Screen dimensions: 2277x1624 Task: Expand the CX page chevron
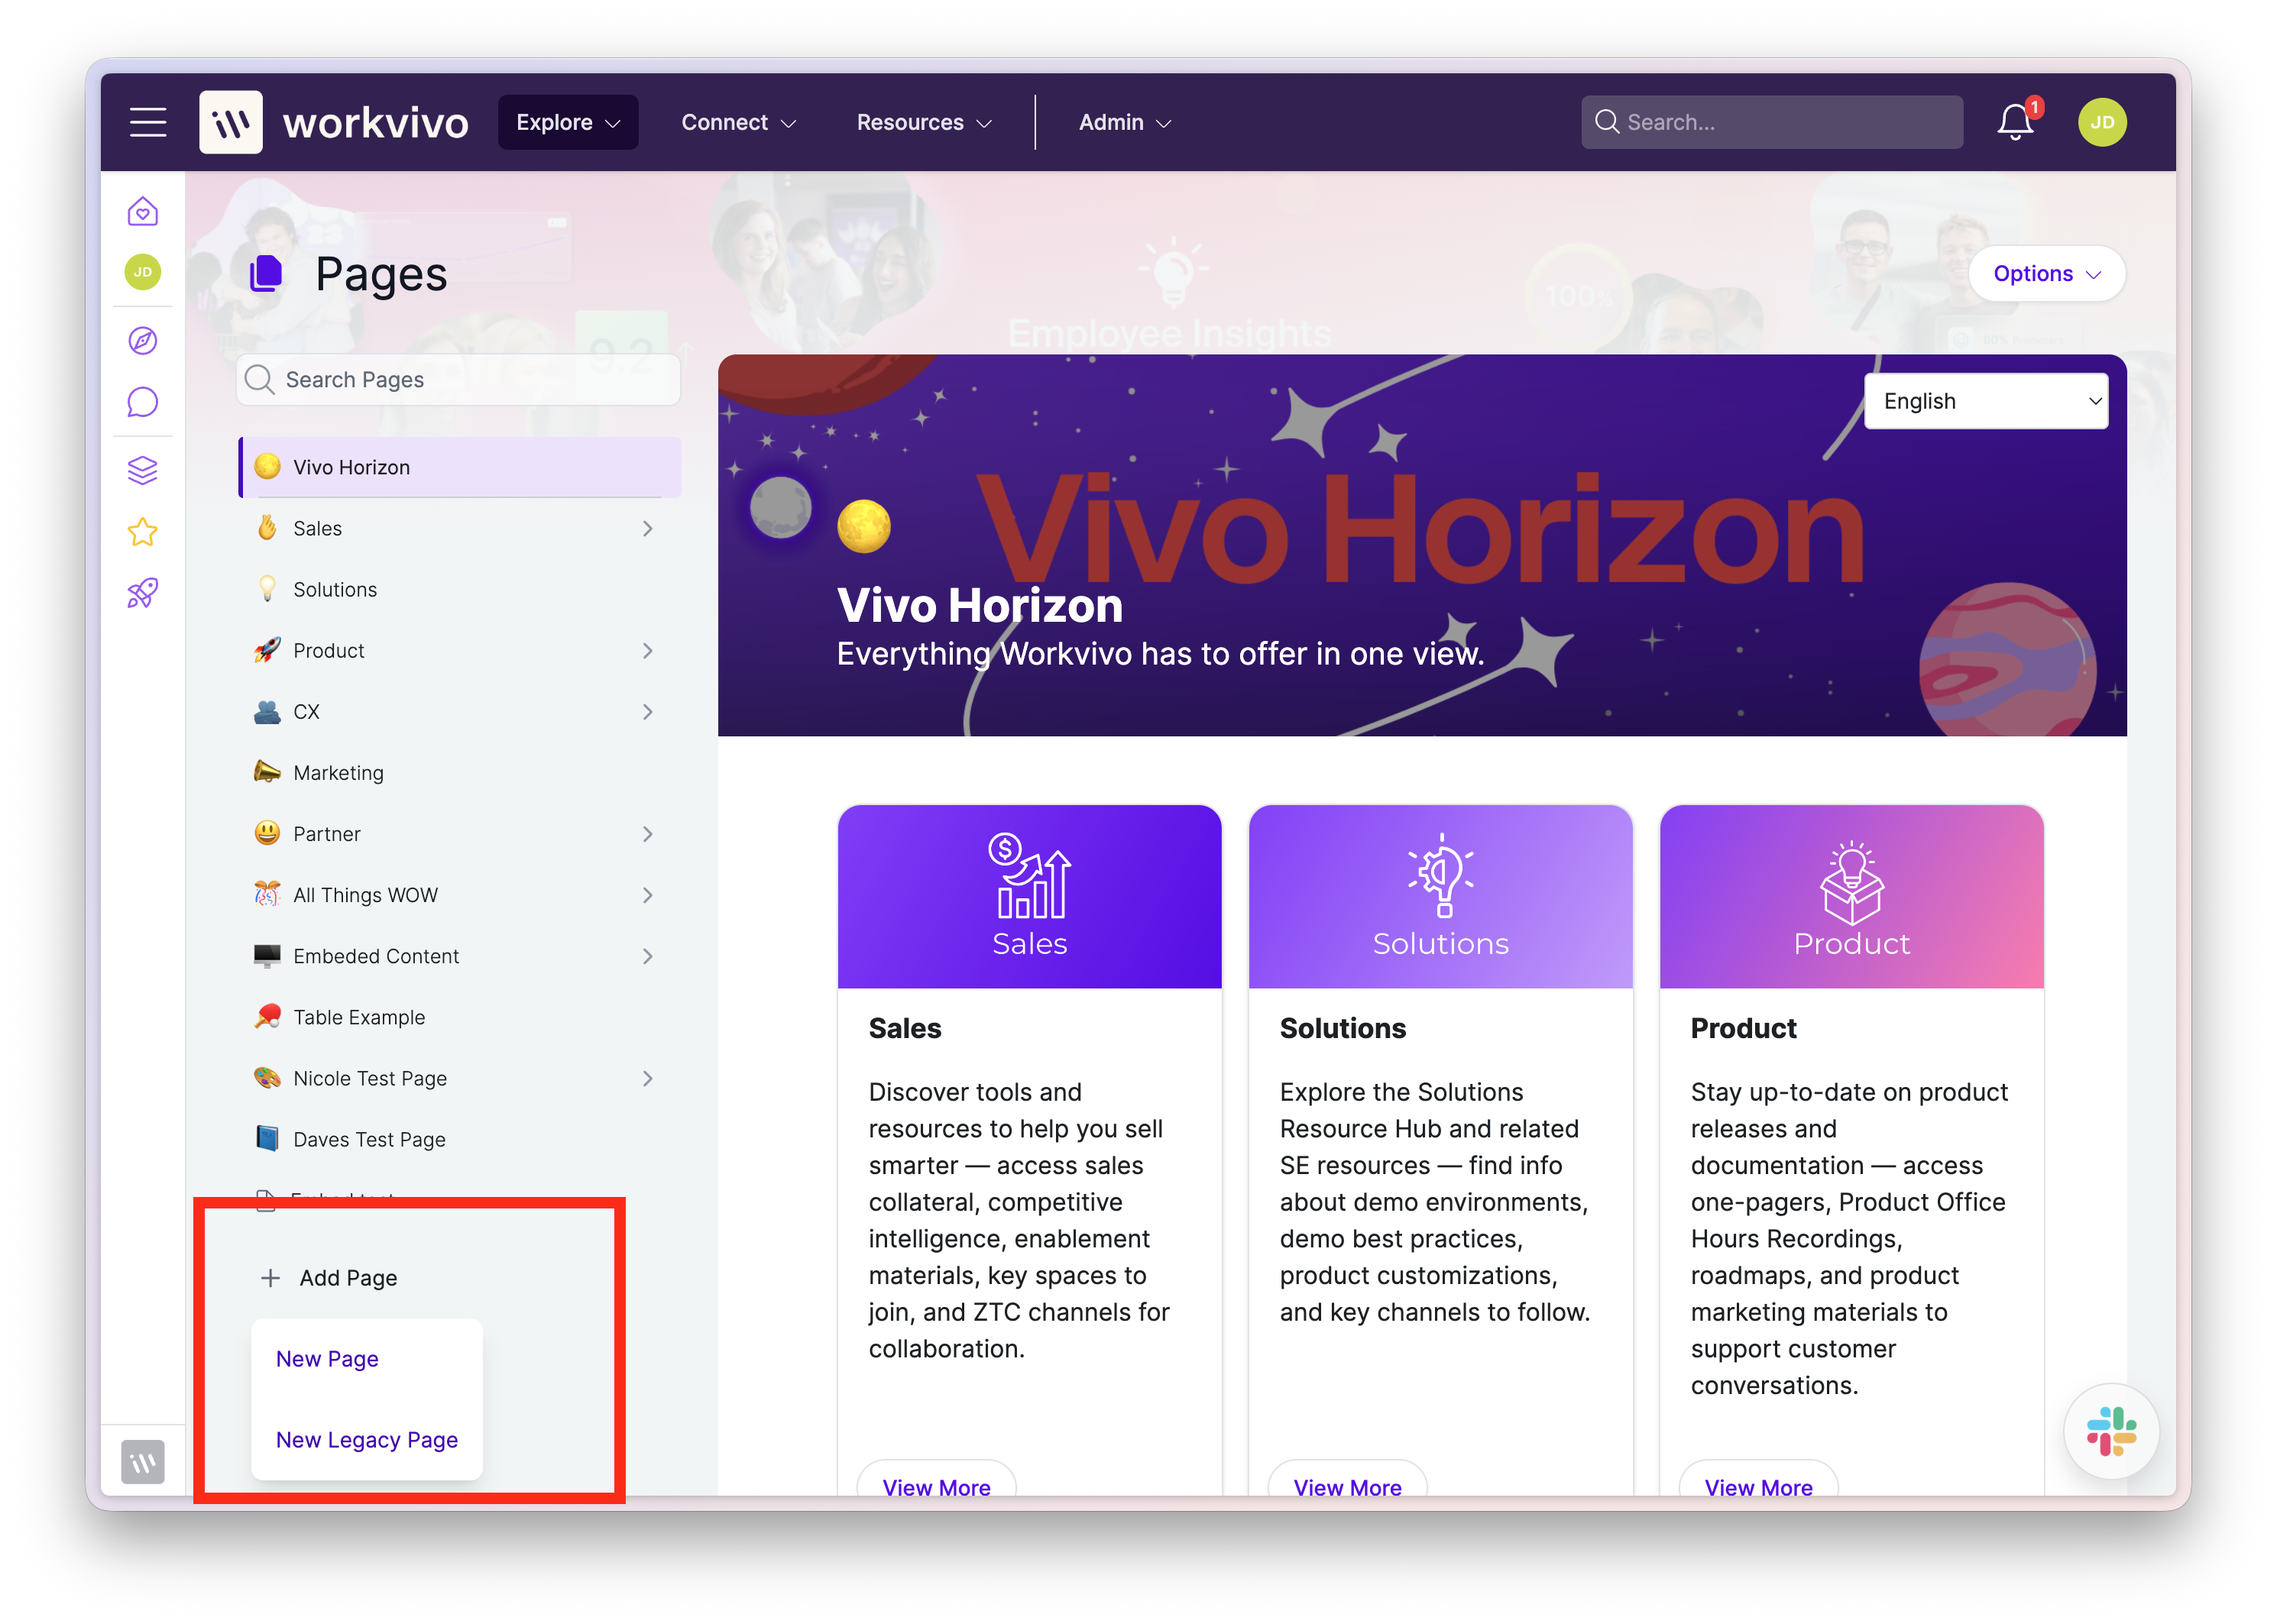(648, 712)
